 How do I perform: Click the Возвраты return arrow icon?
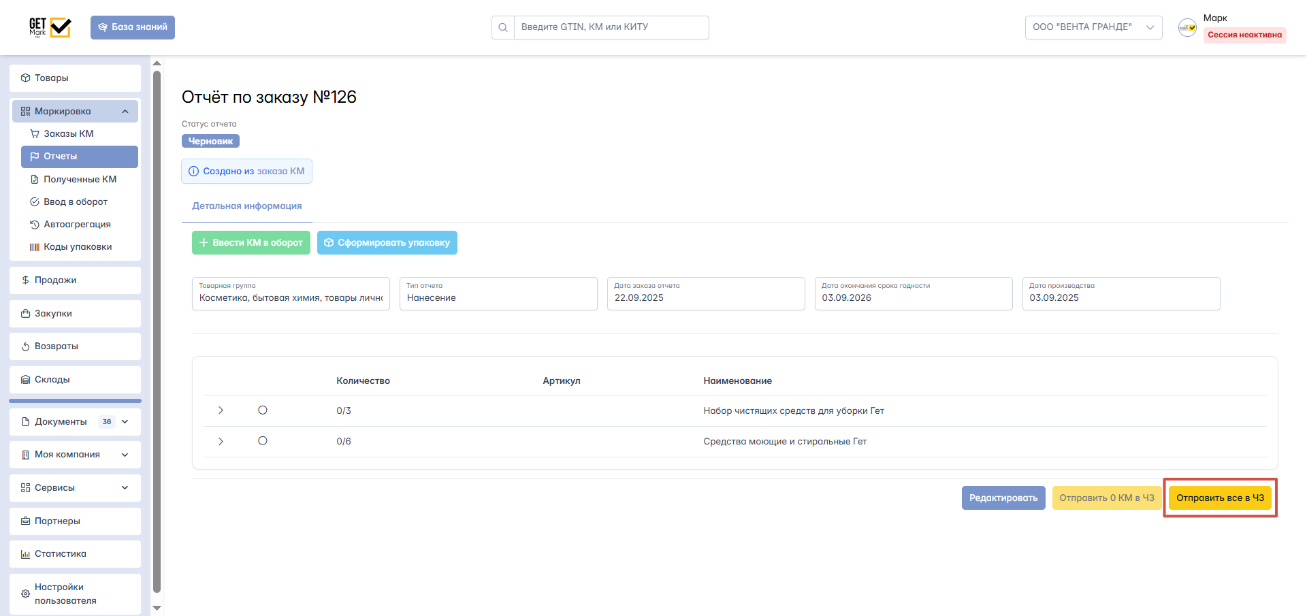pos(25,346)
